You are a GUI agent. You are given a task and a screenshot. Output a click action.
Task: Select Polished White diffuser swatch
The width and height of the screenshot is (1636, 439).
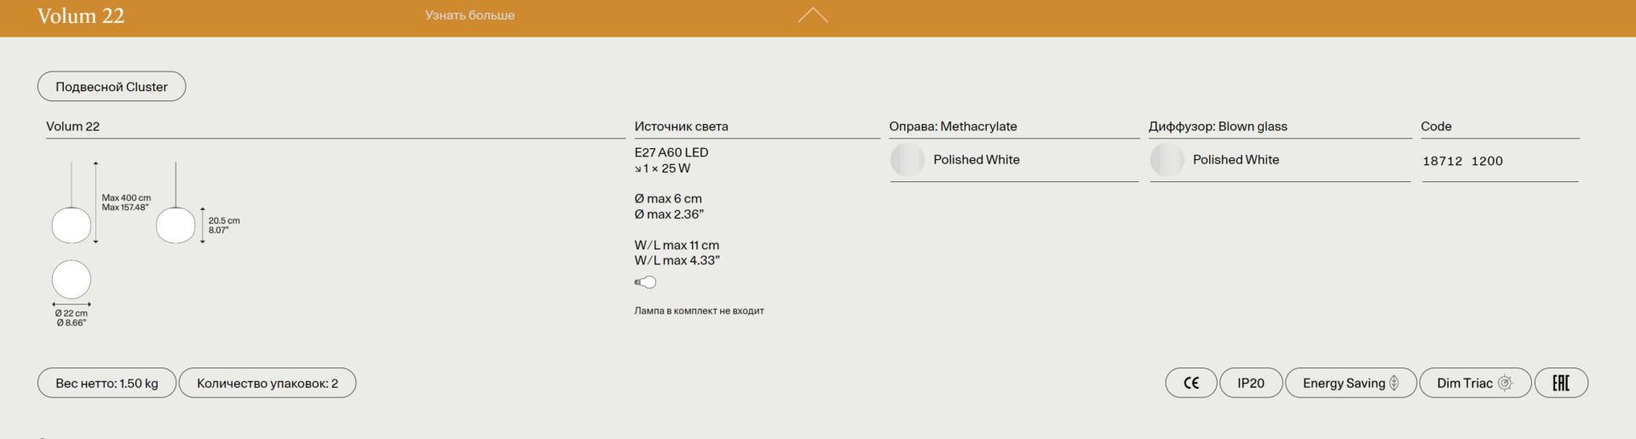click(1167, 160)
